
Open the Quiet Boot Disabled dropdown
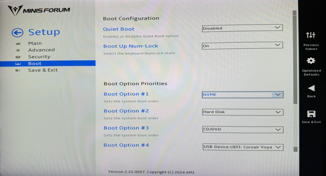coord(242,28)
